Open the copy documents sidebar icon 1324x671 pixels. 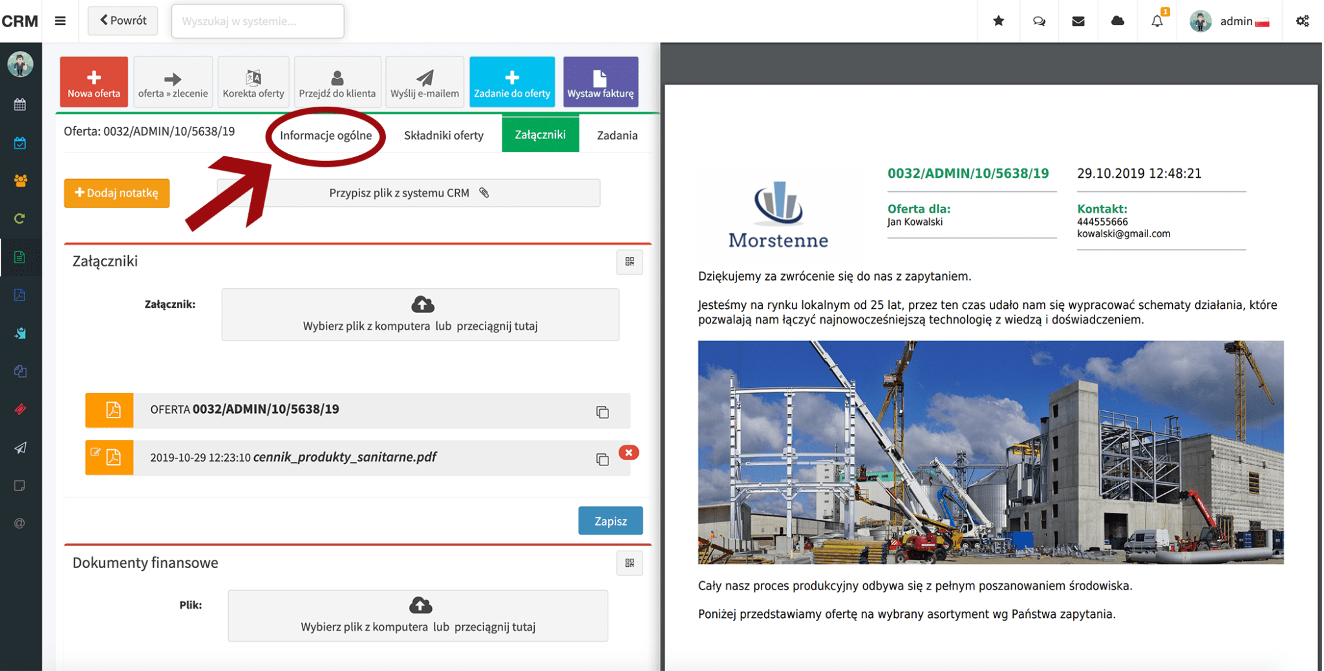20,372
